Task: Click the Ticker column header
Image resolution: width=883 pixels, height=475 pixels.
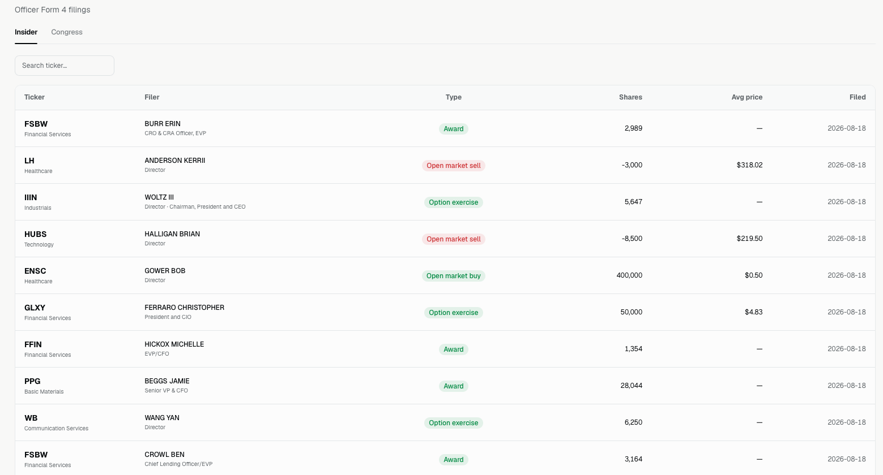Action: [x=35, y=97]
